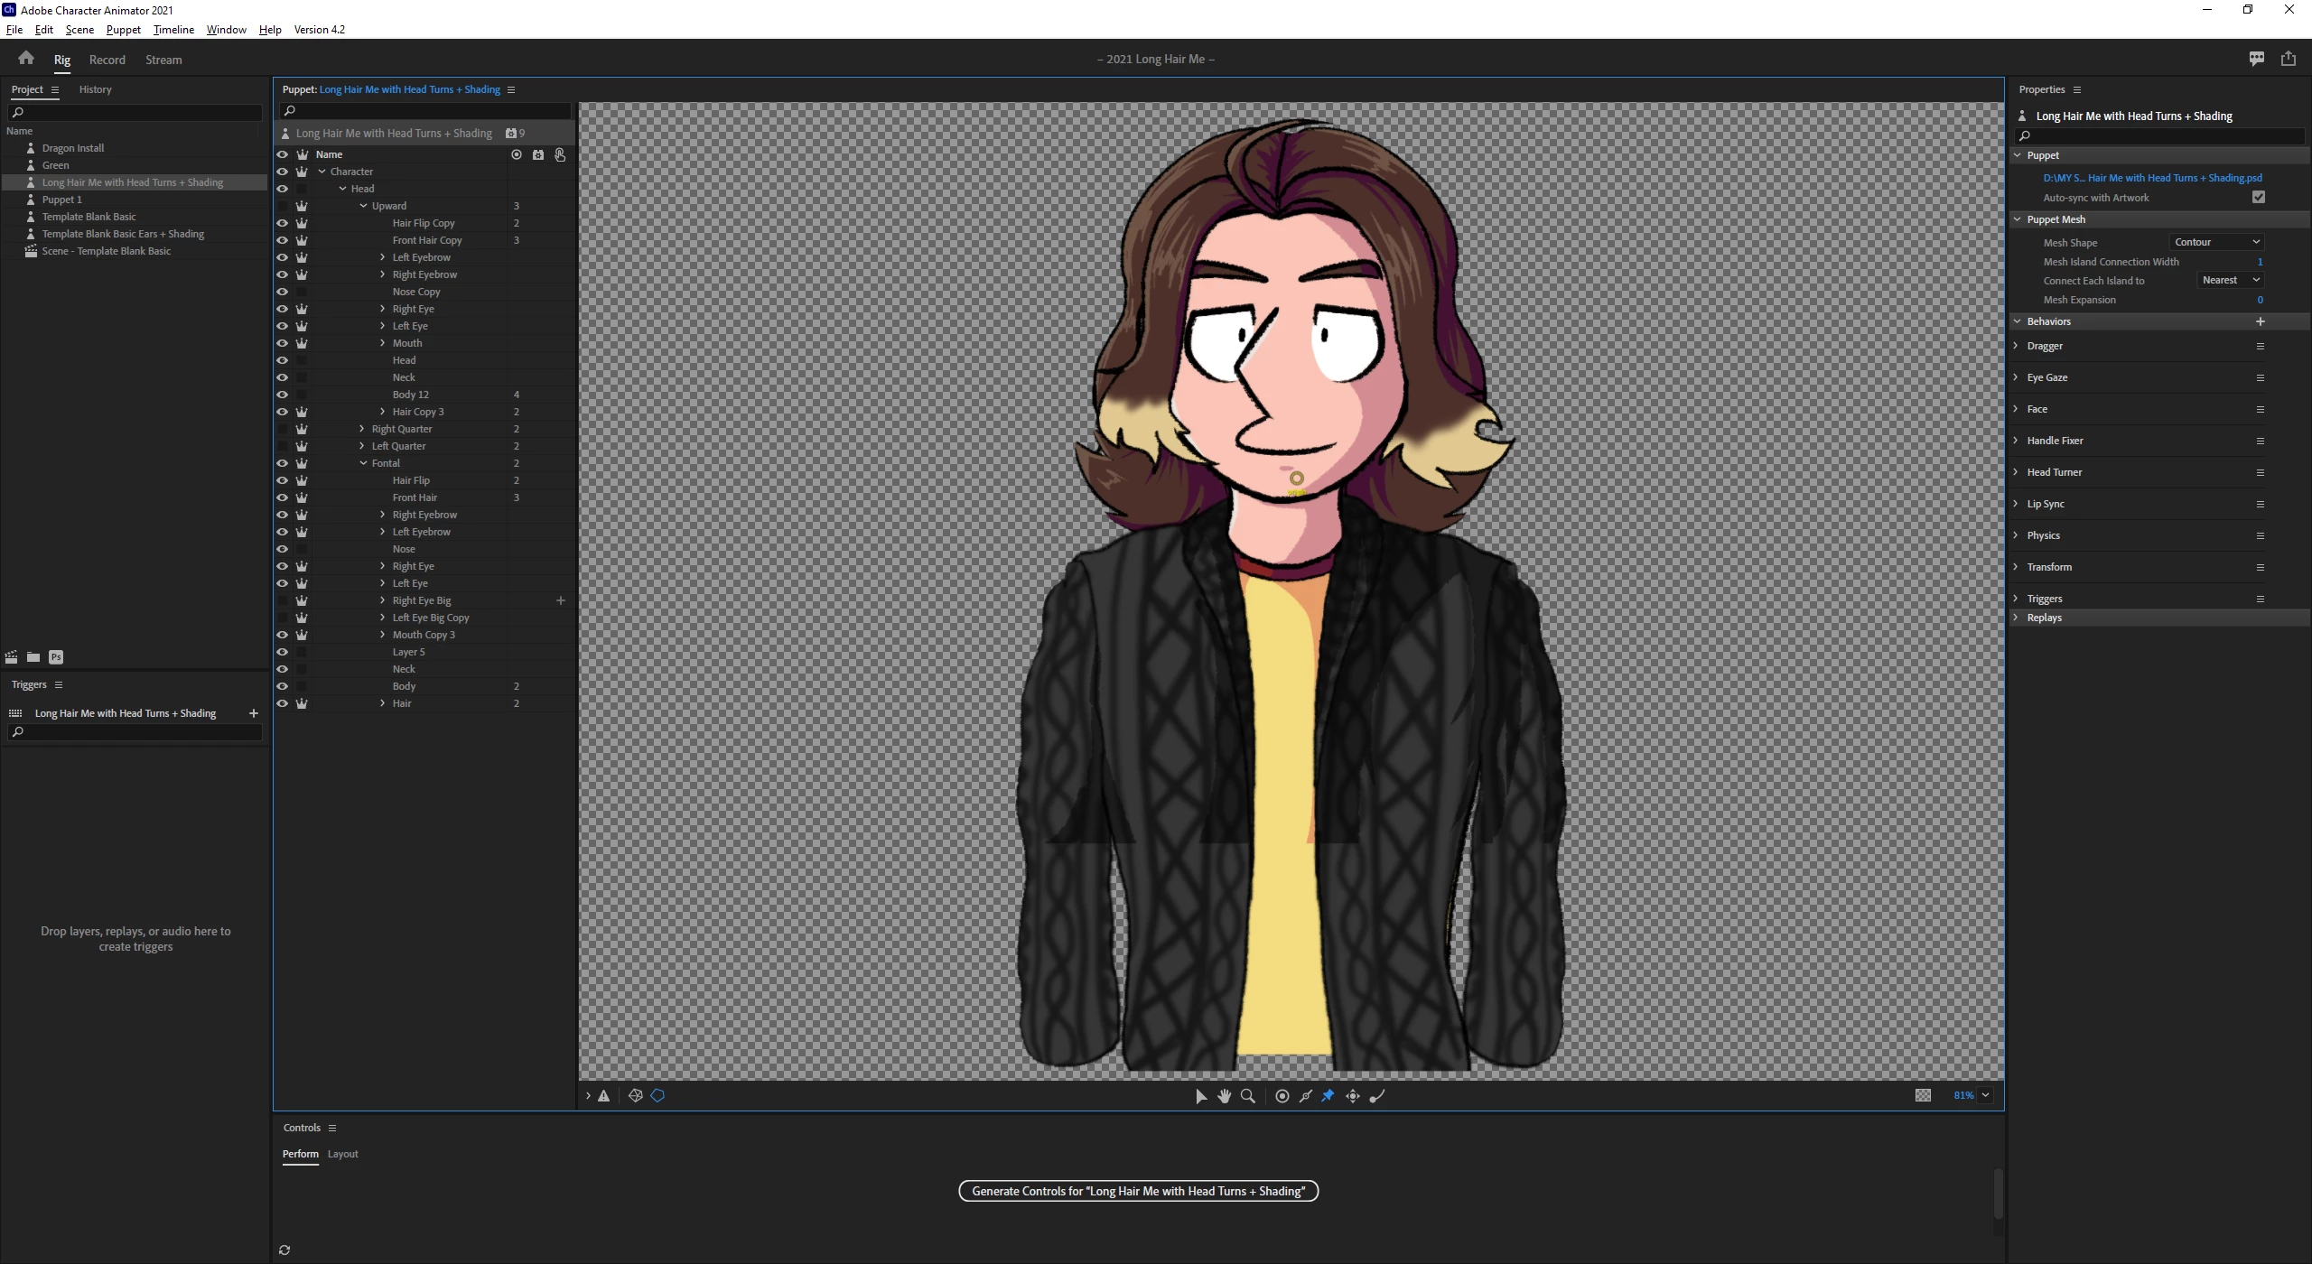The image size is (2312, 1264).
Task: Toggle visibility of the Body 12 layer
Action: [x=282, y=395]
